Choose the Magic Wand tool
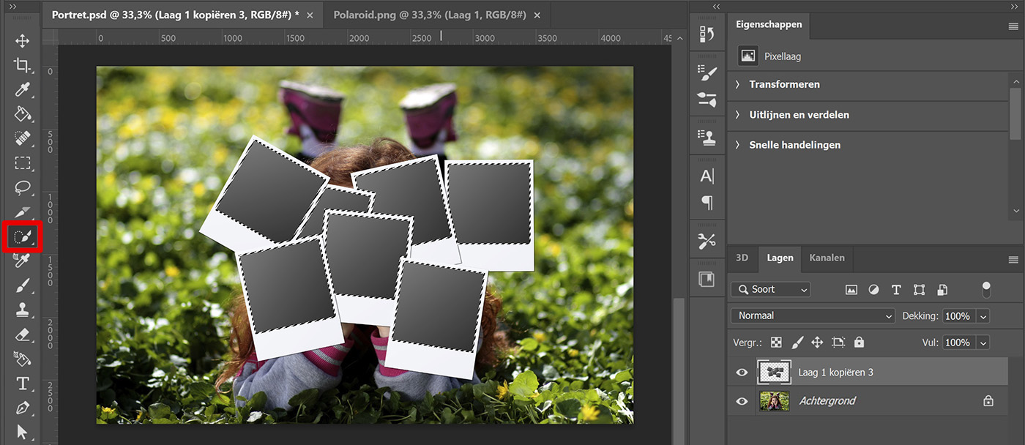The height and width of the screenshot is (445, 1025). pos(22,236)
